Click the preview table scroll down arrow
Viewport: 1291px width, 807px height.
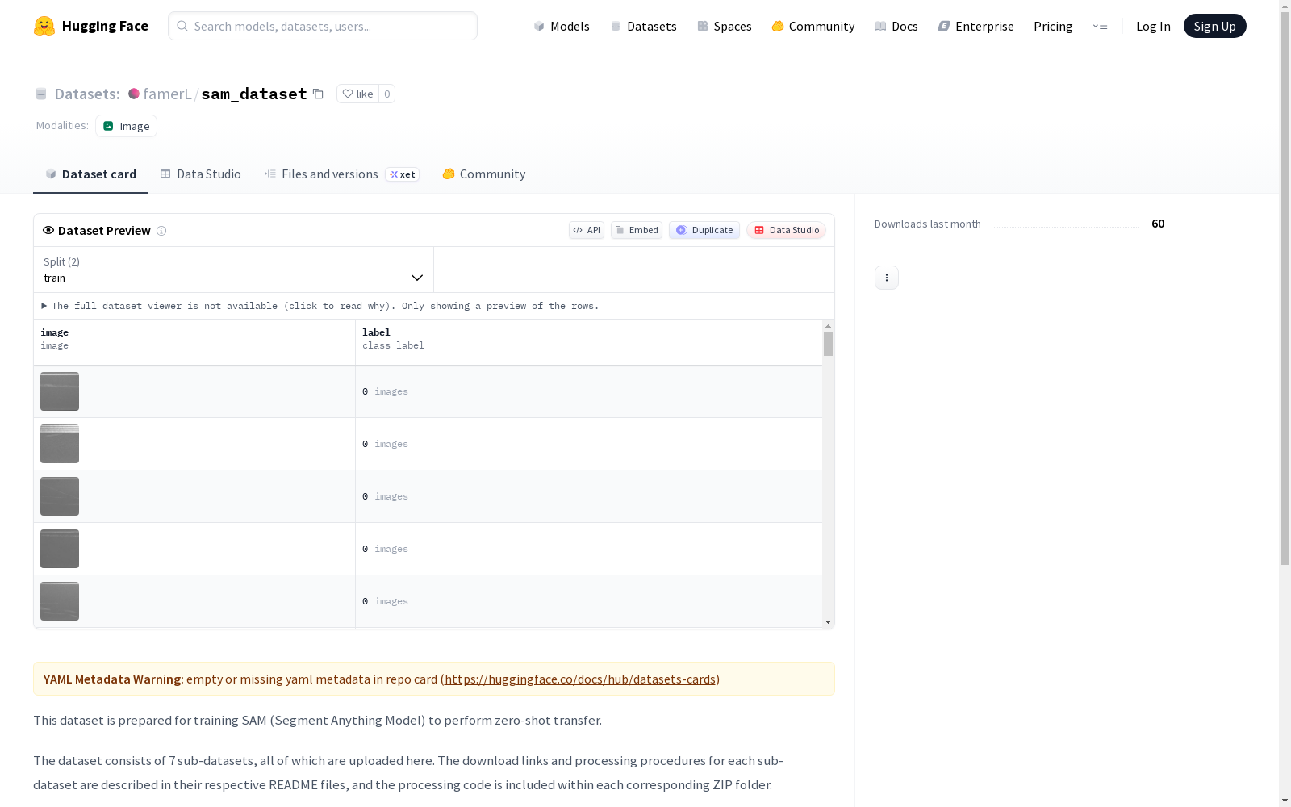pos(828,622)
